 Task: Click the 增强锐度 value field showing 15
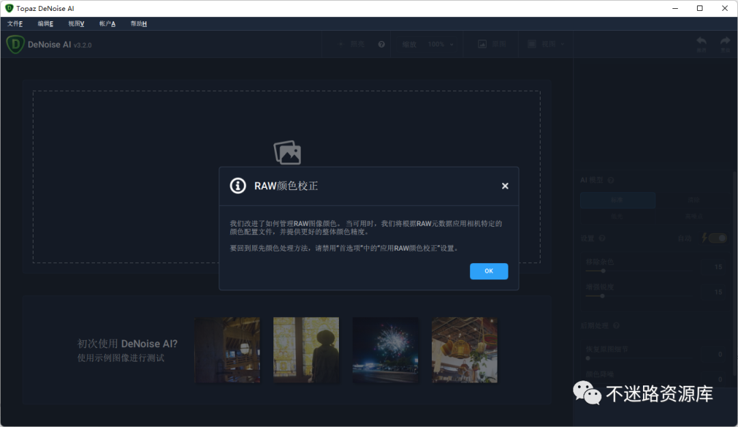[x=717, y=292]
